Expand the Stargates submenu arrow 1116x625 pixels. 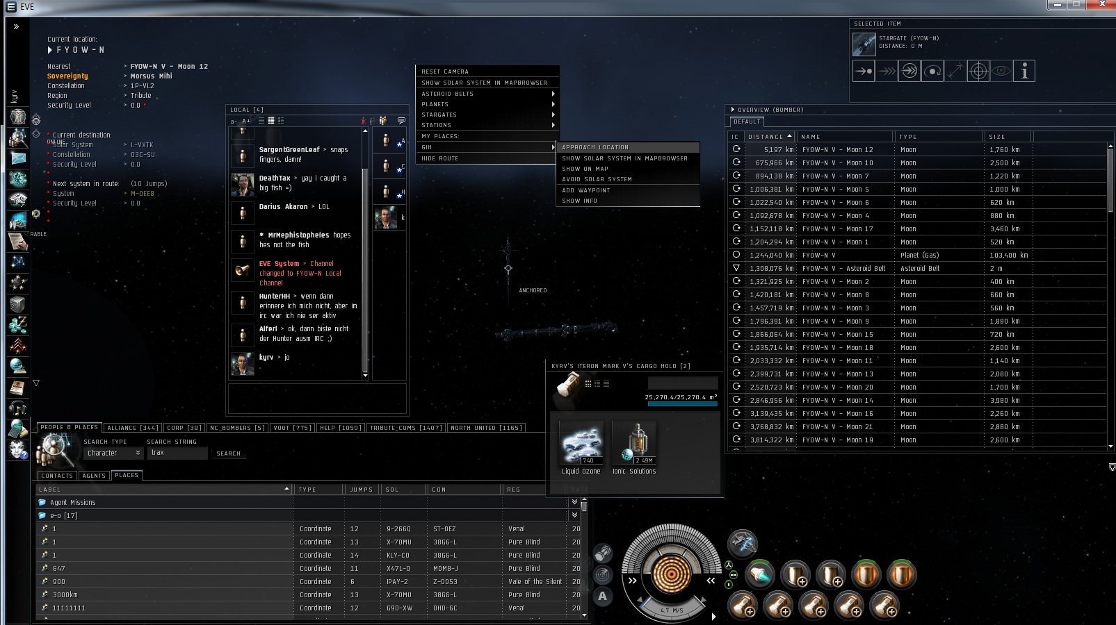pos(553,115)
